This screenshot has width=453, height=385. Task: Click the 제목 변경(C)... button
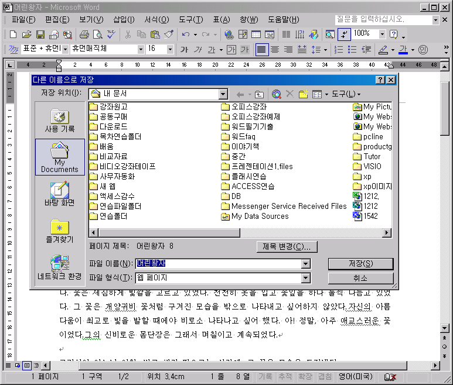(x=287, y=247)
